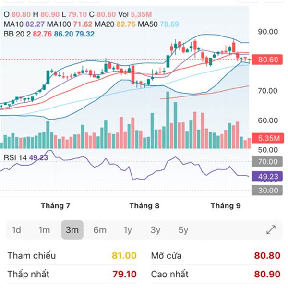288x288 pixels.
Task: Switch to 1y timeframe
Action: pyautogui.click(x=128, y=230)
